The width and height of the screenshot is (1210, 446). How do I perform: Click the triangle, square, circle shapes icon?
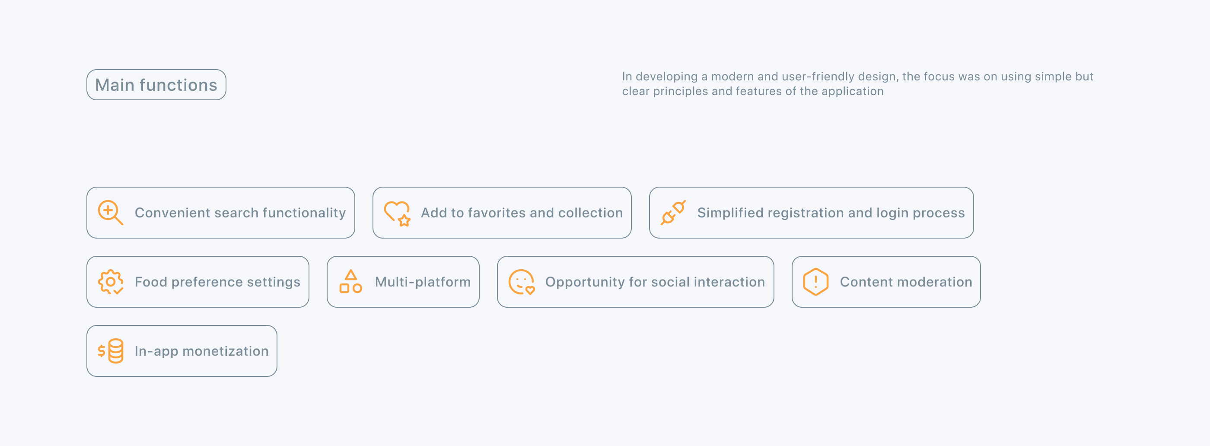click(351, 282)
